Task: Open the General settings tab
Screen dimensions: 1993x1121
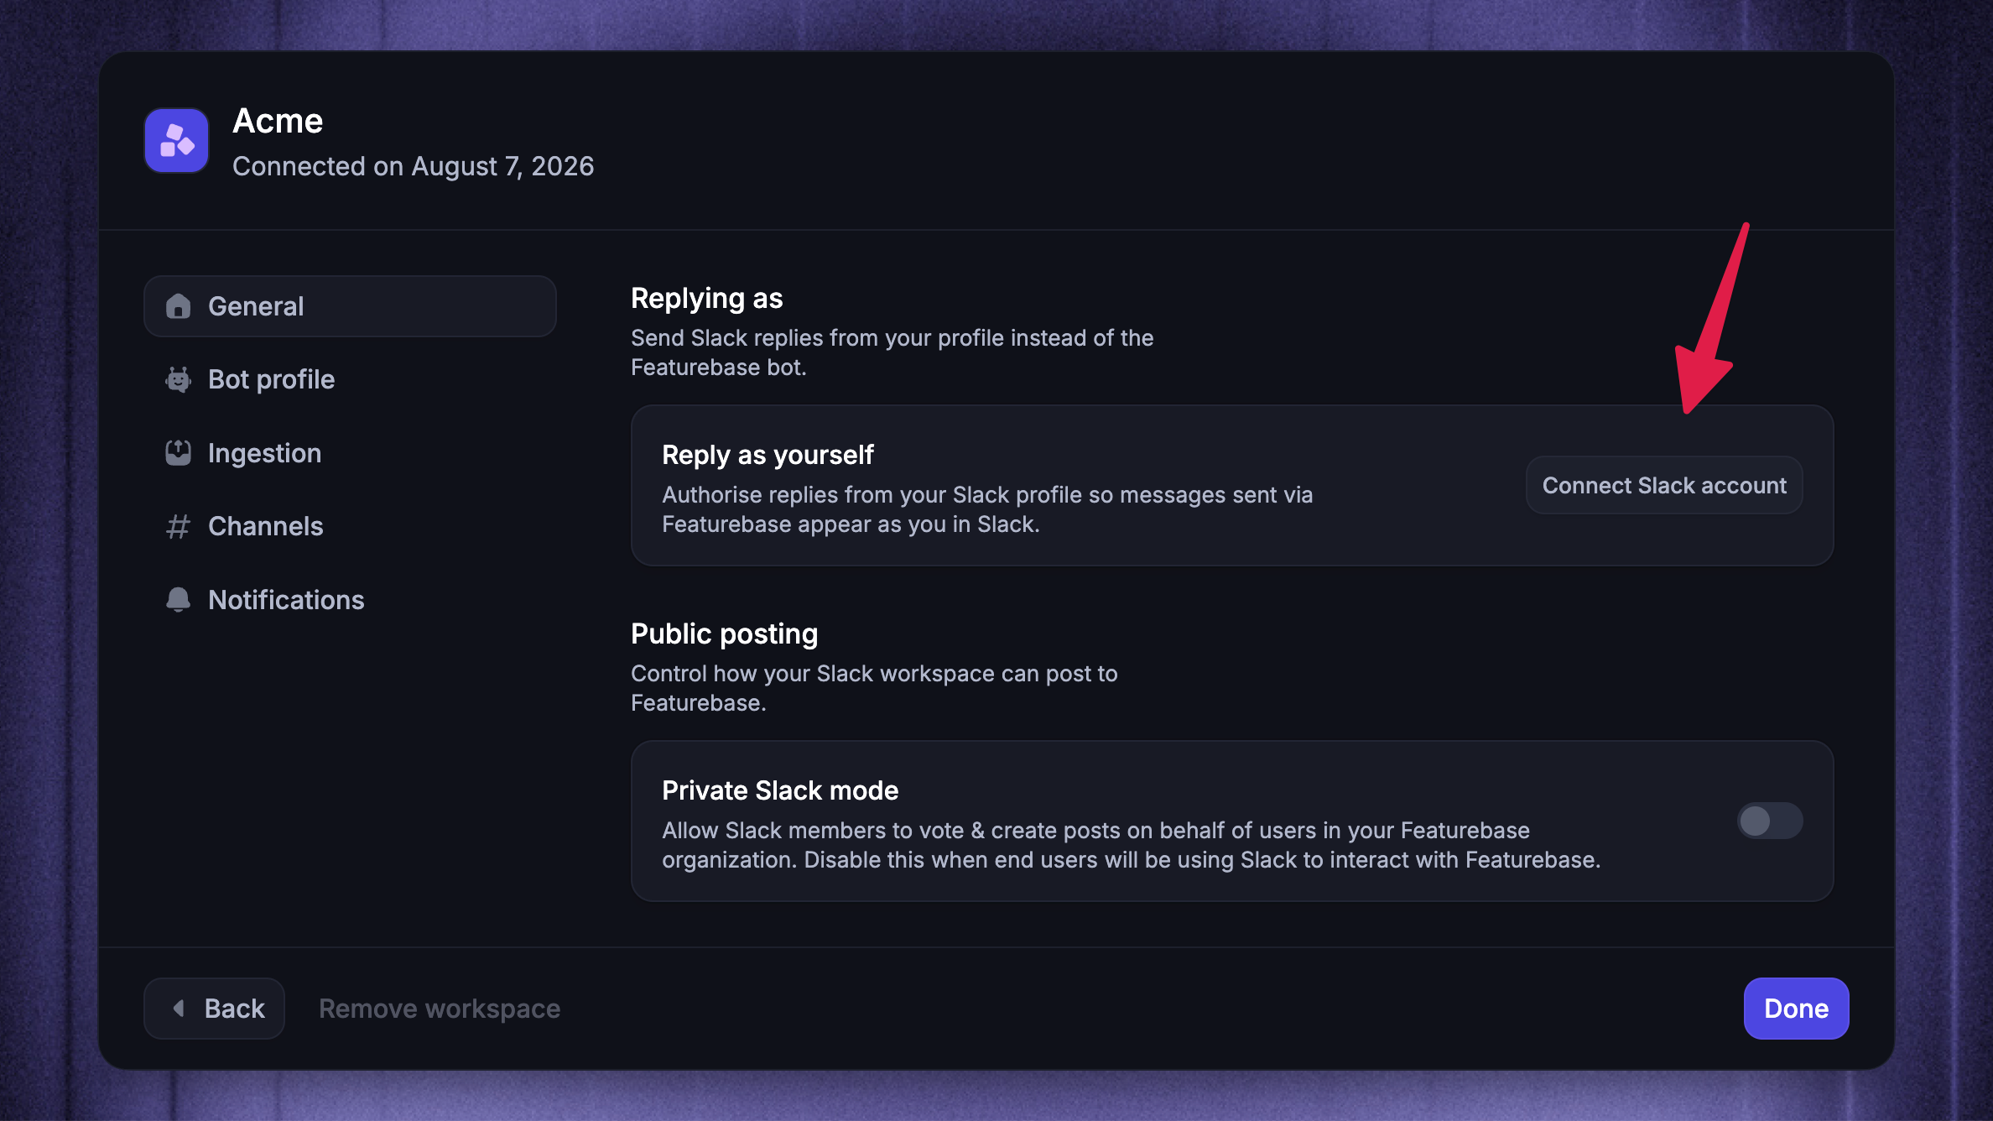Action: click(x=350, y=306)
